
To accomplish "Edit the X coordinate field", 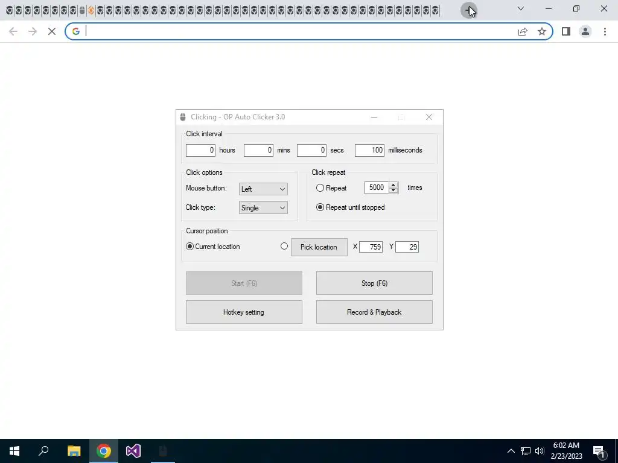I will [x=371, y=247].
